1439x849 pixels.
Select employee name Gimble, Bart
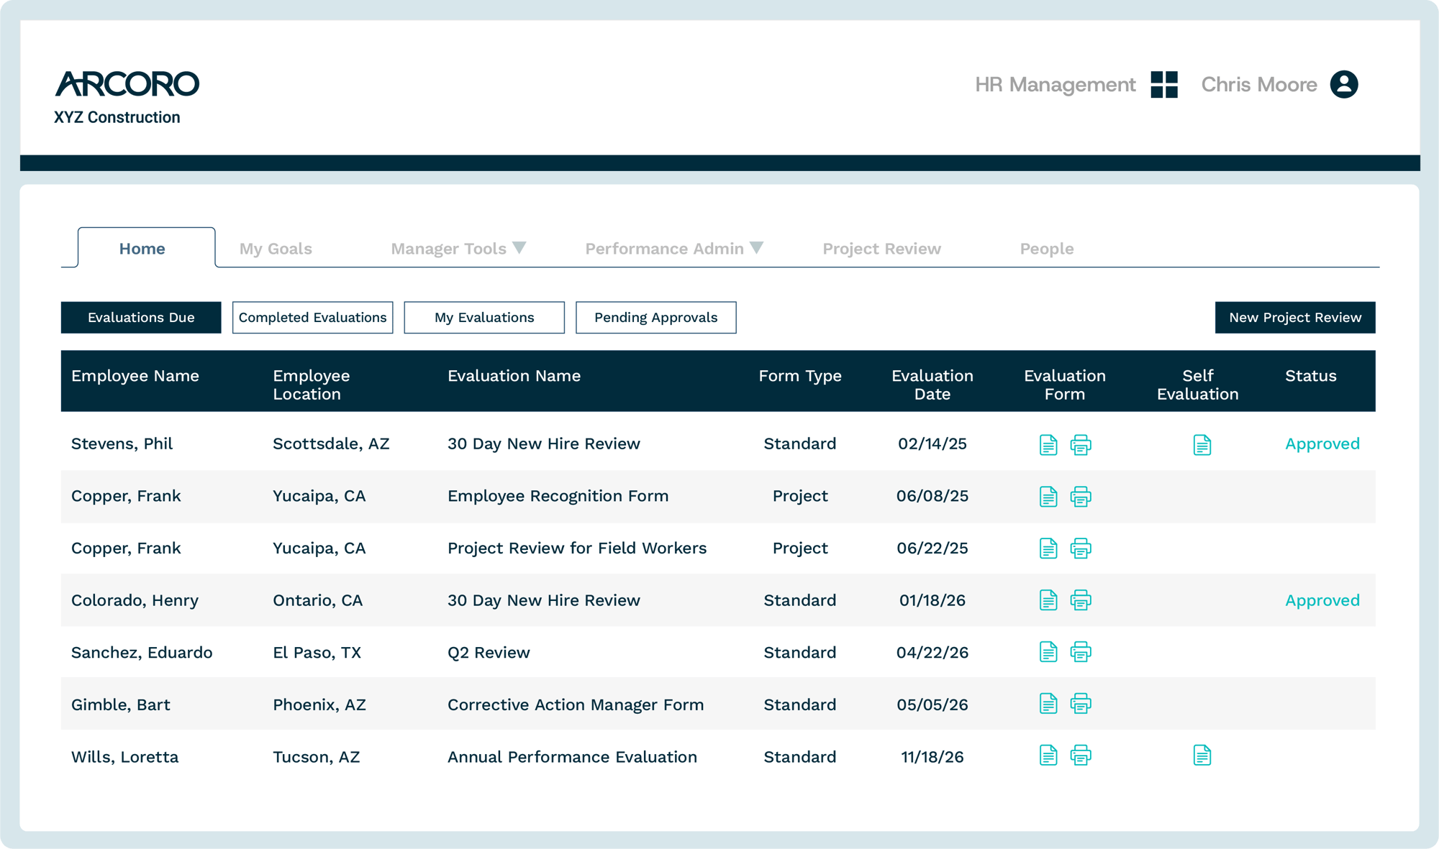(121, 705)
